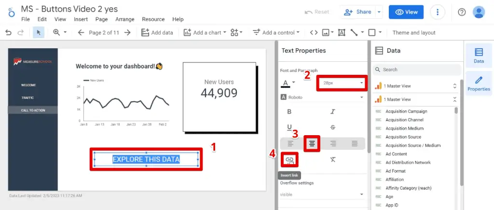This screenshot has height=210, width=494.
Task: Activate the selection mode pointer tool
Action: tap(39, 32)
